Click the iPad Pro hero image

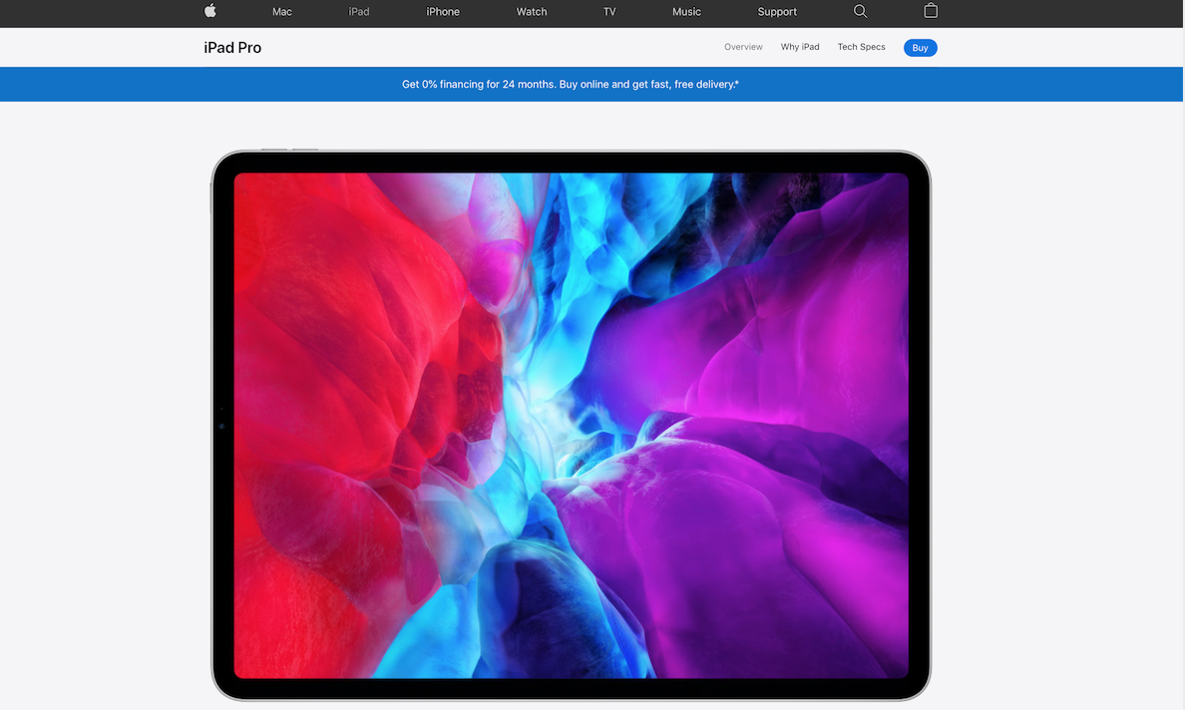[x=571, y=425]
